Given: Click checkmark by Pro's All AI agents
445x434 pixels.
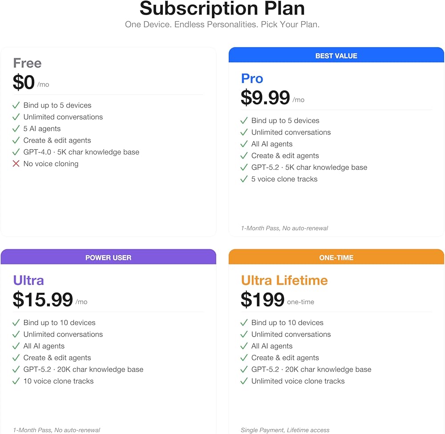Looking at the screenshot, I should point(244,144).
